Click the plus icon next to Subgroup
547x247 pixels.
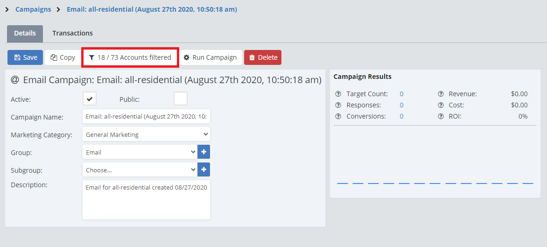pos(204,170)
